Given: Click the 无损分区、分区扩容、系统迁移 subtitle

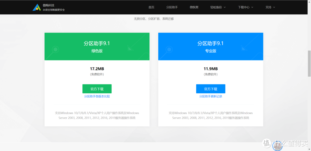Looking at the screenshot, I should click(x=154, y=19).
